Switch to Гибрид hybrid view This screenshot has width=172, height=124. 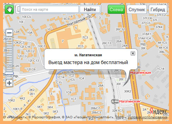click(158, 9)
